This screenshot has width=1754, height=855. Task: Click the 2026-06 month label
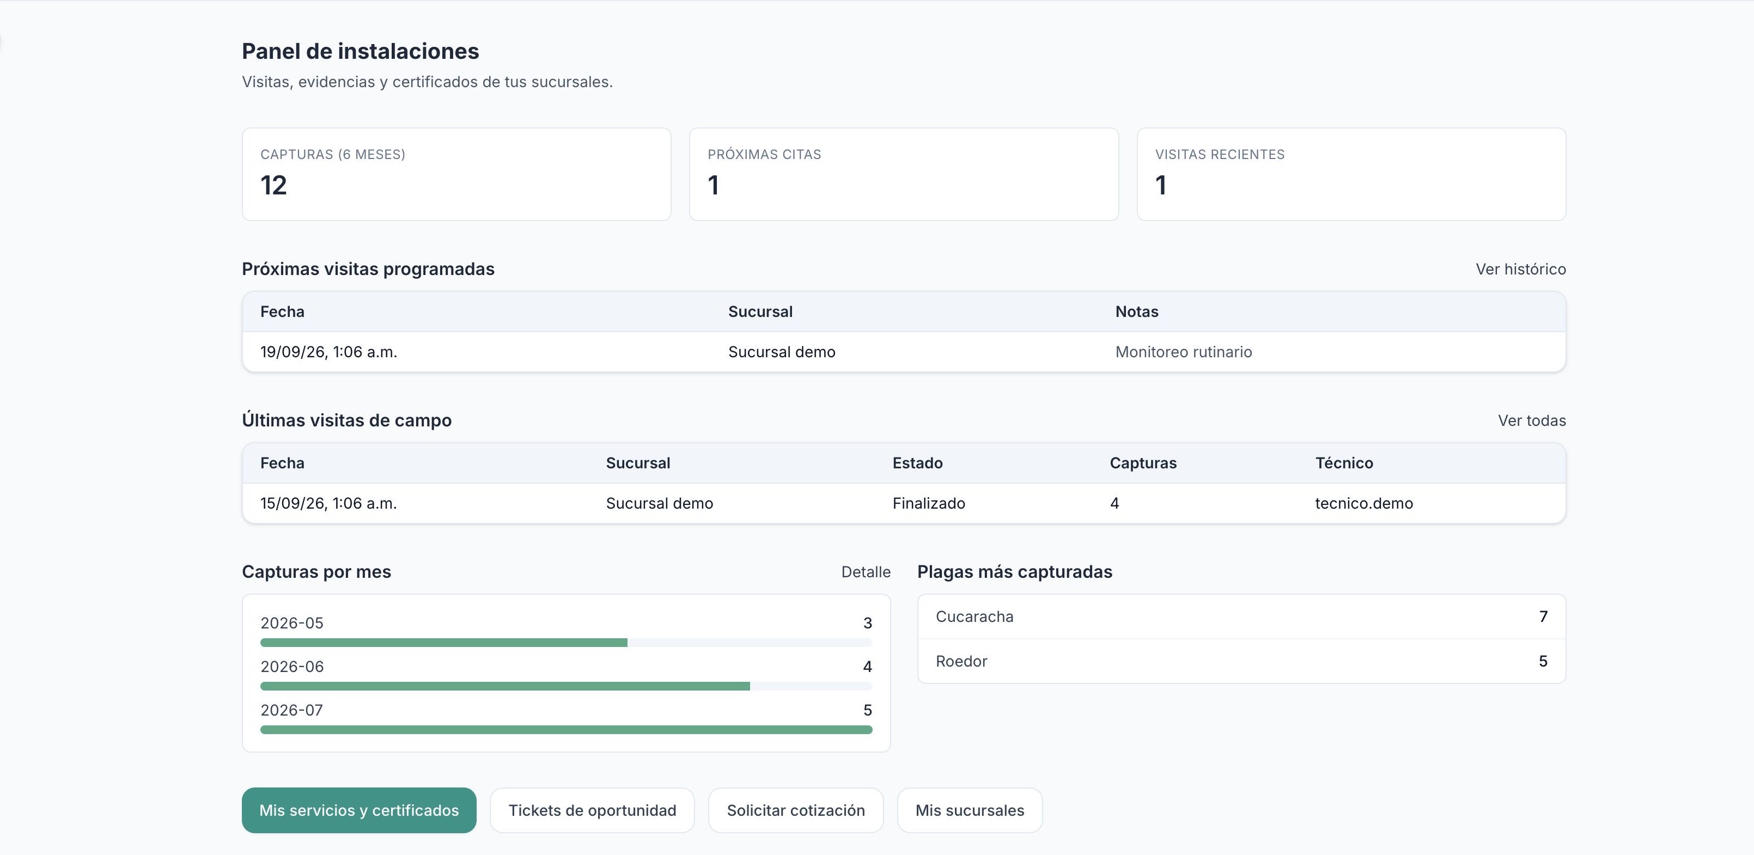(291, 667)
